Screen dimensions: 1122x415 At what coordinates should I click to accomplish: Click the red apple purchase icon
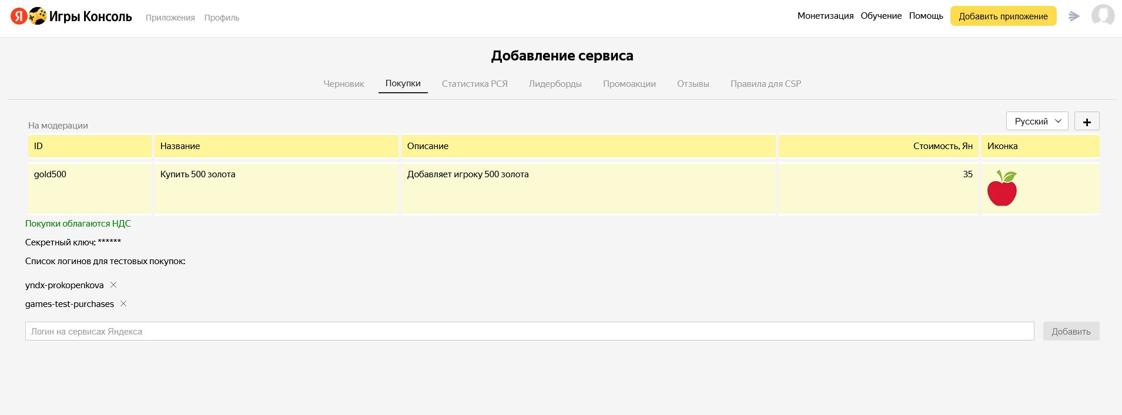click(x=1002, y=188)
